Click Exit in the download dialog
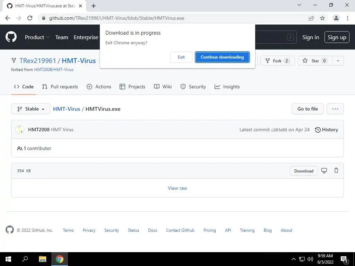Viewport: 355px width, 266px height. tap(181, 57)
